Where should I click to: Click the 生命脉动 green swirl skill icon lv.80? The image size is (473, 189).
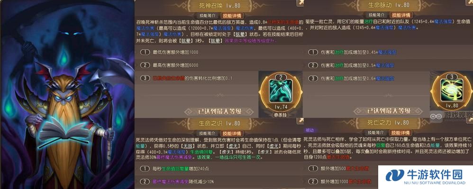point(452,91)
